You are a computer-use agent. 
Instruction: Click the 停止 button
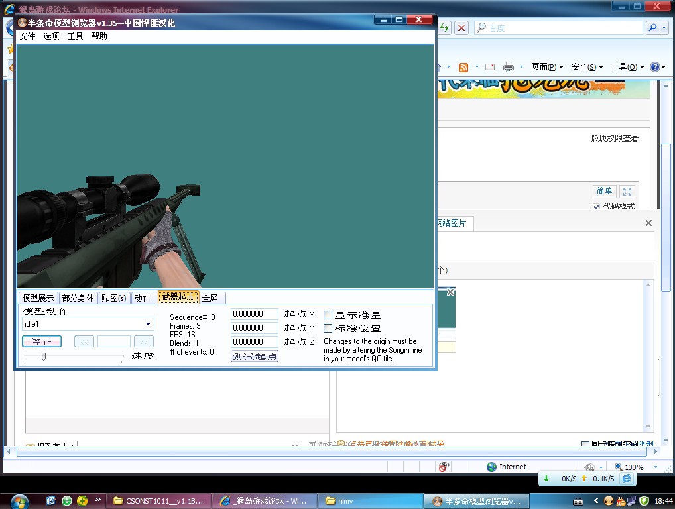(x=42, y=341)
